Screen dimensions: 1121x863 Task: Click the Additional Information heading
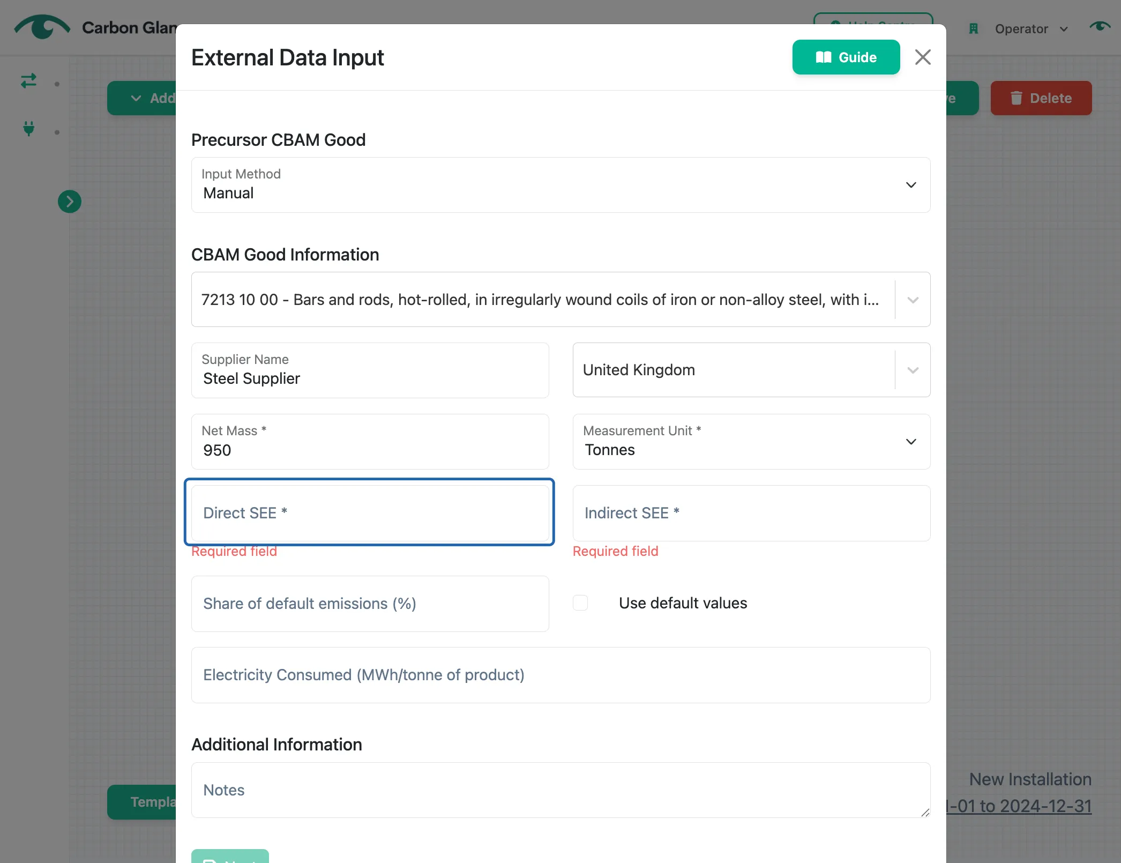[x=276, y=745]
